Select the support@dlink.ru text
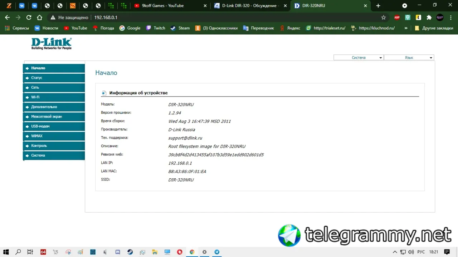458x257 pixels. pyautogui.click(x=185, y=138)
